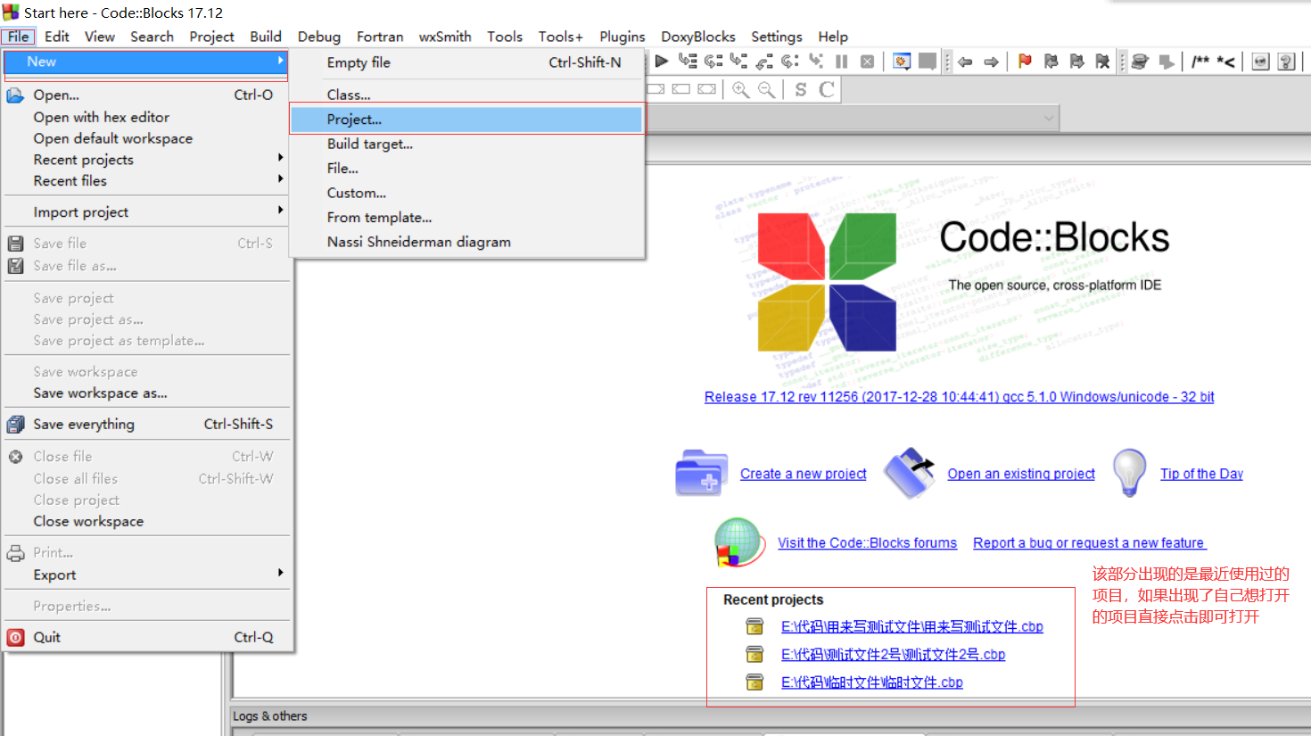1311x736 pixels.
Task: Click the Run to cursor debug icon
Action: pos(687,62)
